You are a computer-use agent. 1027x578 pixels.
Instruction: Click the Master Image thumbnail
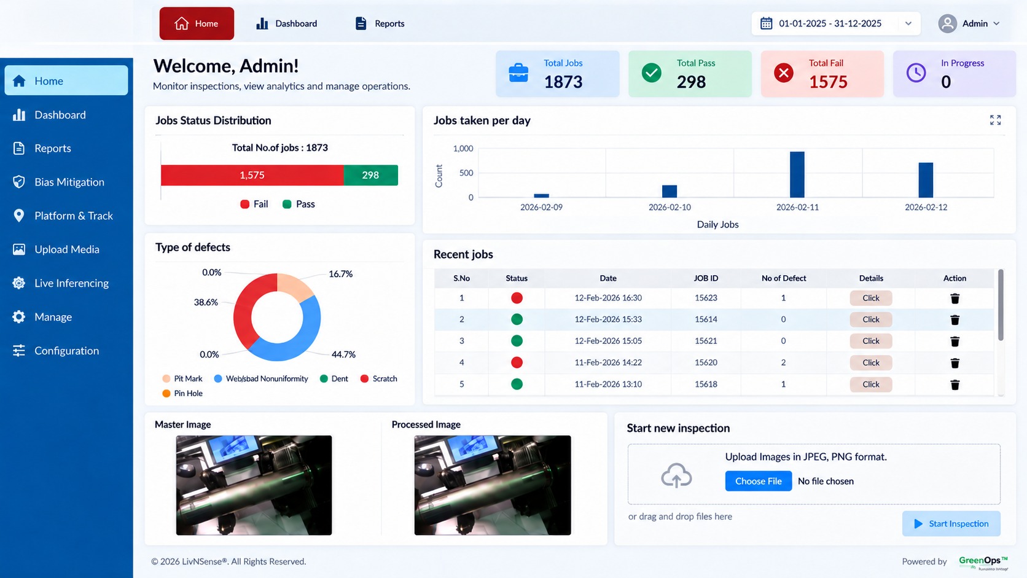click(254, 485)
